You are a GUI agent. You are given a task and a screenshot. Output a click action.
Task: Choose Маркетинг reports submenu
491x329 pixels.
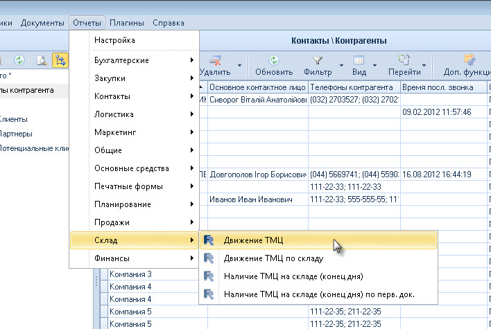pyautogui.click(x=134, y=132)
